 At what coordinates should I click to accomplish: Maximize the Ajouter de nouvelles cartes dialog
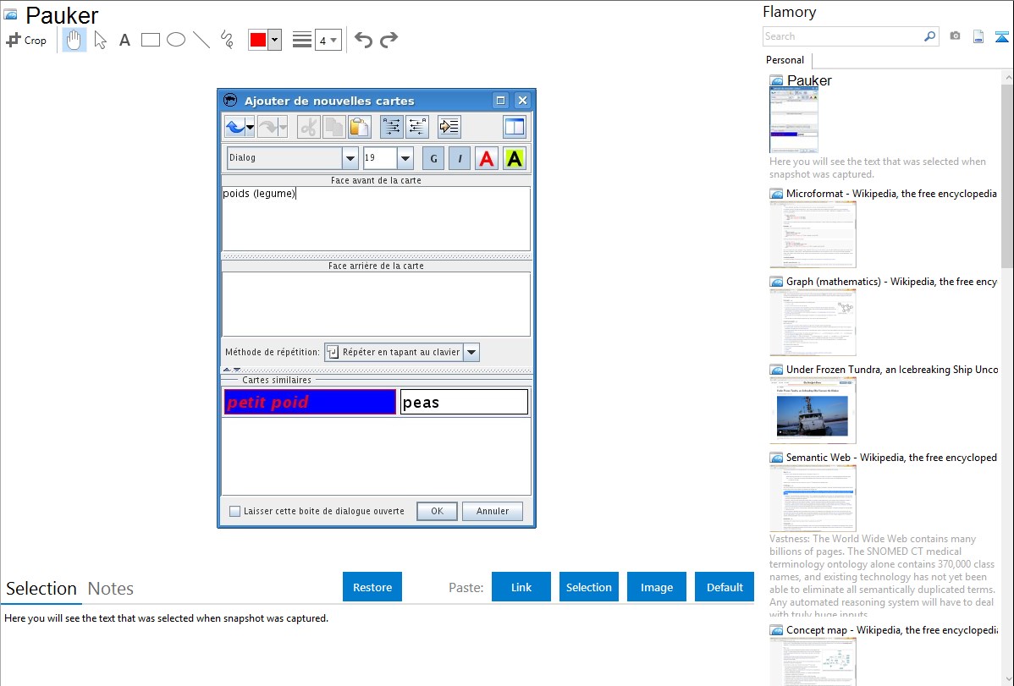[500, 100]
